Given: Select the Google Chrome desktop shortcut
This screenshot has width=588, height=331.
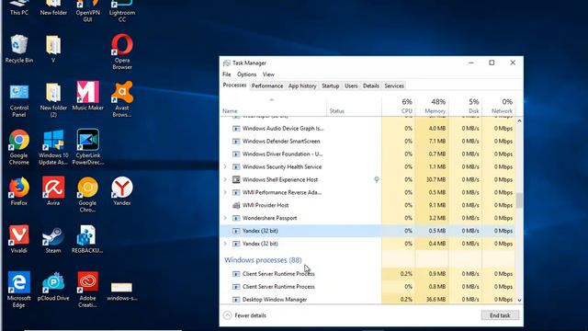Looking at the screenshot, I should tap(19, 147).
